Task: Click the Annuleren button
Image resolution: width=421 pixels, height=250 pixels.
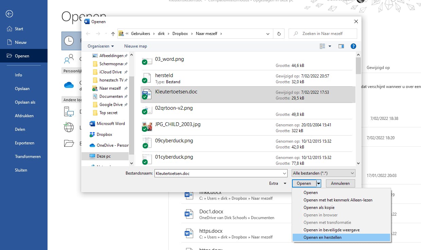Action: click(340, 183)
